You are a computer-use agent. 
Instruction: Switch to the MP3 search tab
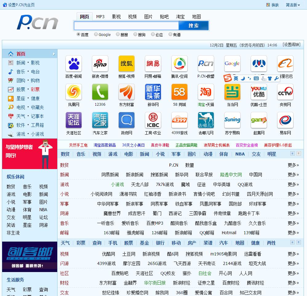tap(100, 17)
